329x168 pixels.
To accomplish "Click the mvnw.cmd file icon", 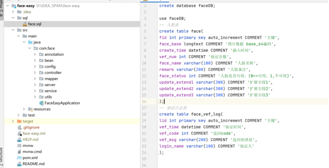I will point(19,152).
